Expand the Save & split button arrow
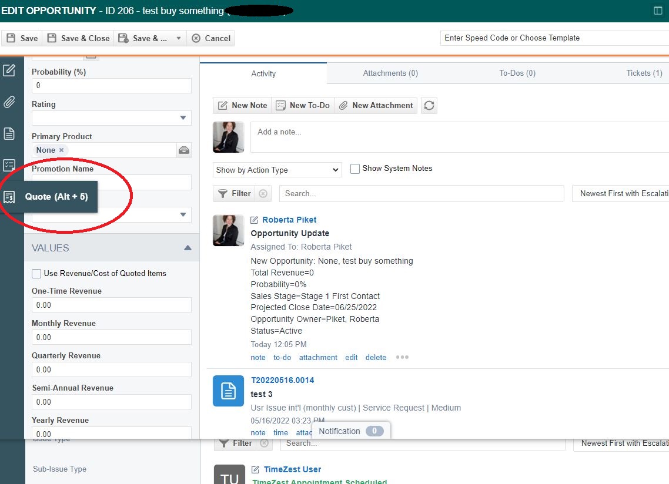This screenshot has width=669, height=484. (x=179, y=38)
